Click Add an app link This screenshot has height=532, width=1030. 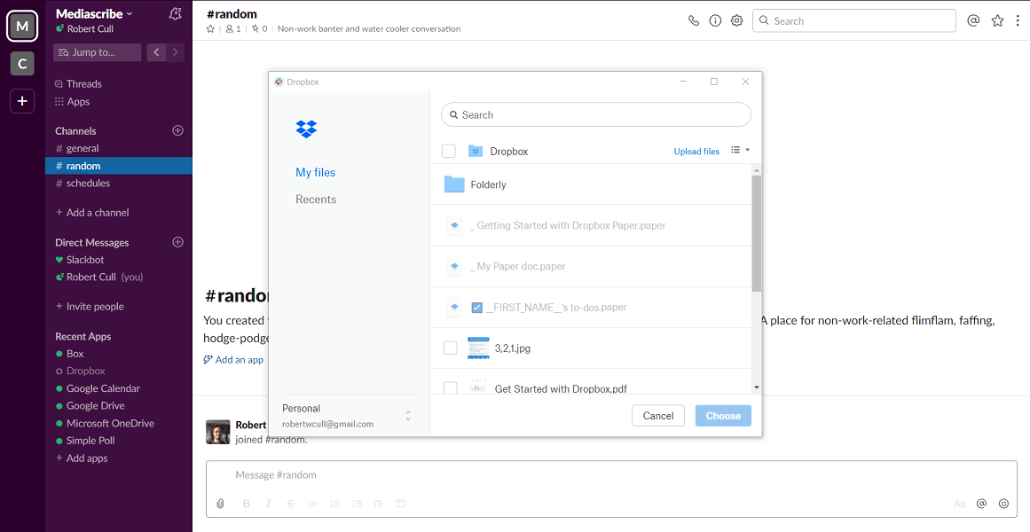click(x=234, y=359)
